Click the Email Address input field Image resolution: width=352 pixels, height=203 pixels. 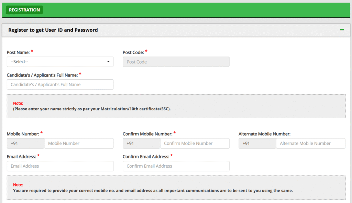[x=60, y=166]
